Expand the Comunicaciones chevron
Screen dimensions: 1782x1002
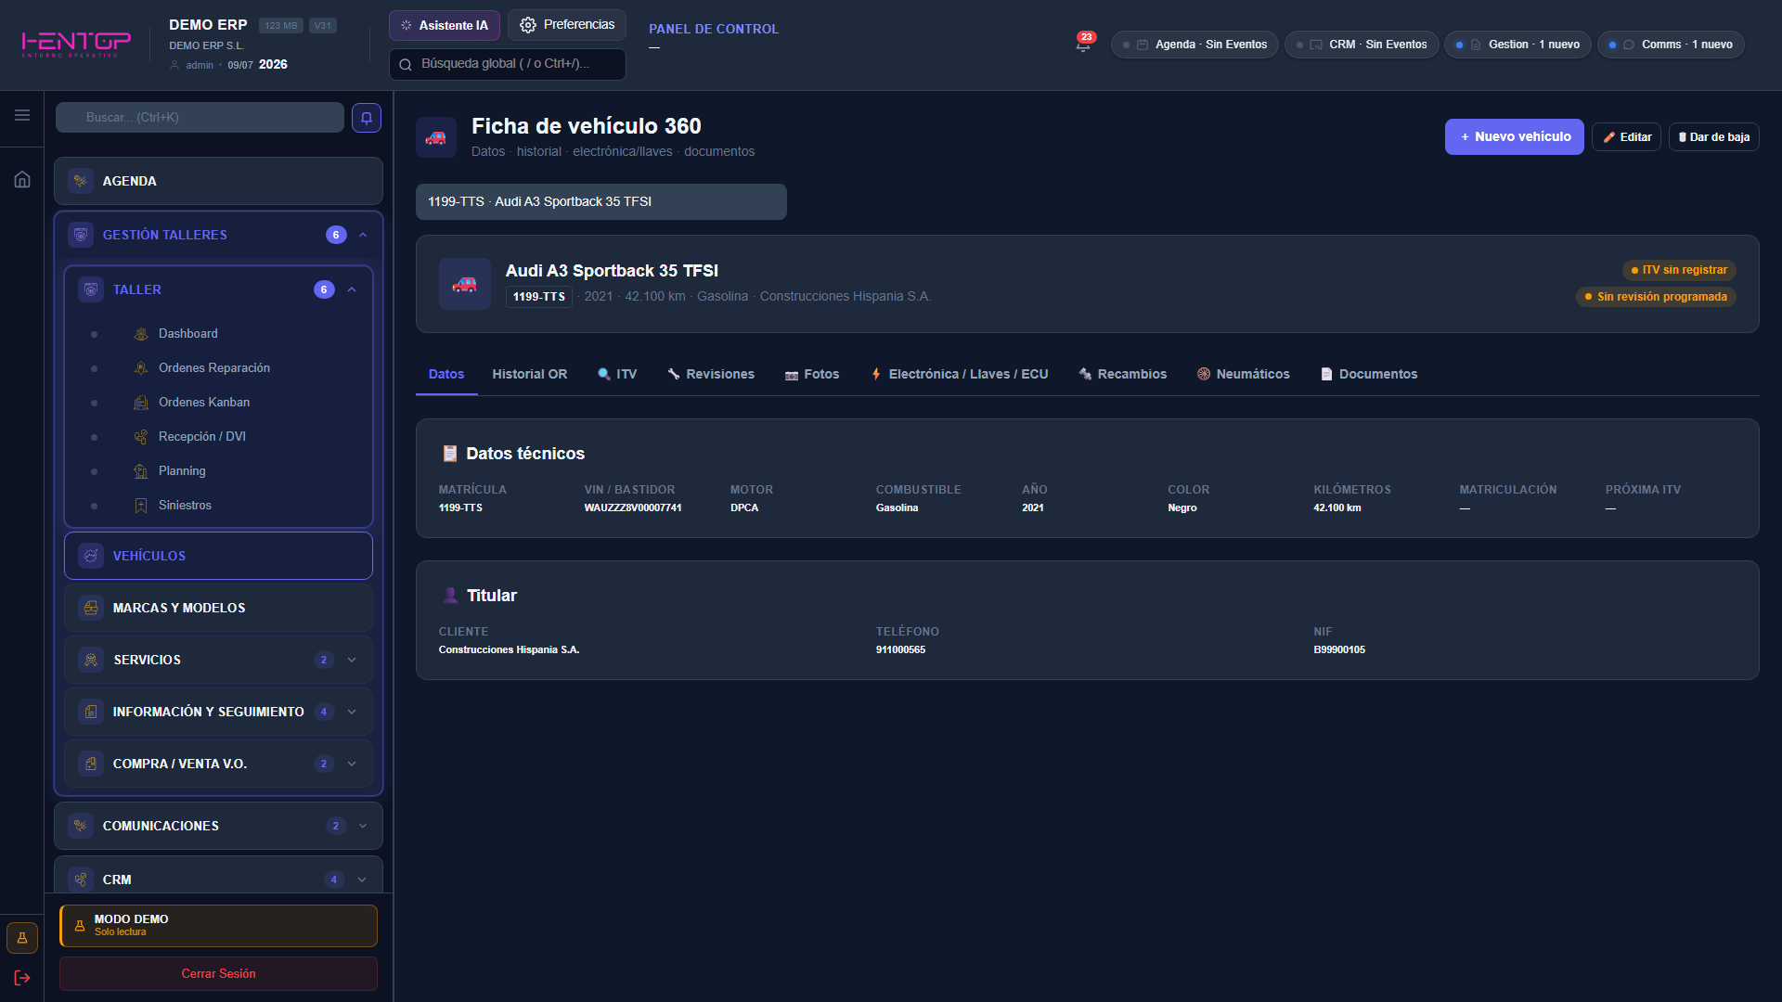(363, 826)
